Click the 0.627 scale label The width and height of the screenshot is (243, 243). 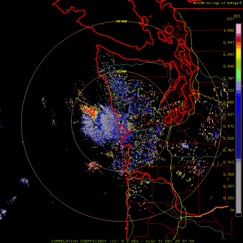tap(229, 114)
